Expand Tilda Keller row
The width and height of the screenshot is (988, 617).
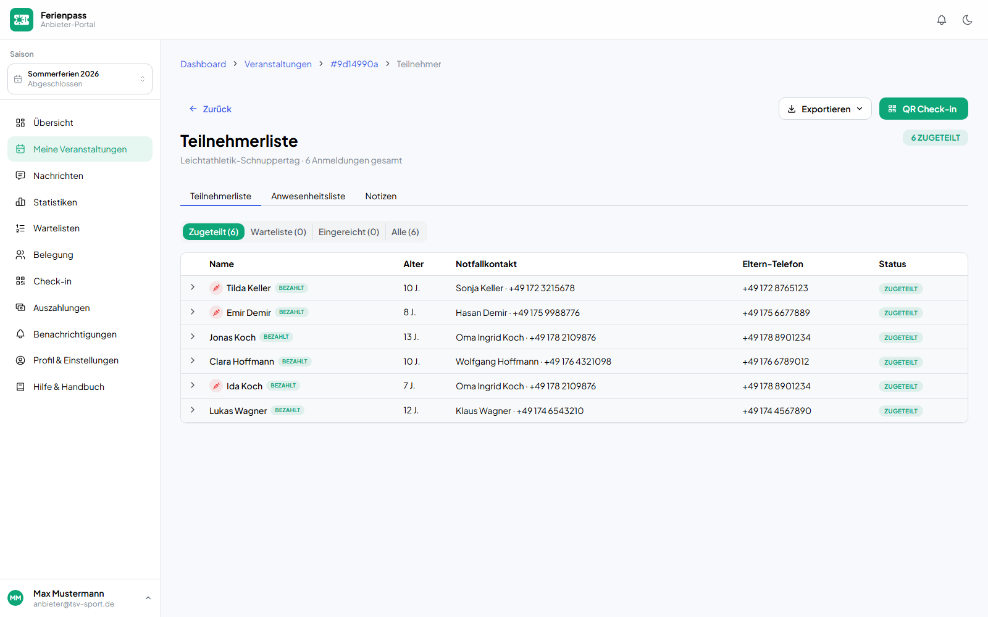193,288
